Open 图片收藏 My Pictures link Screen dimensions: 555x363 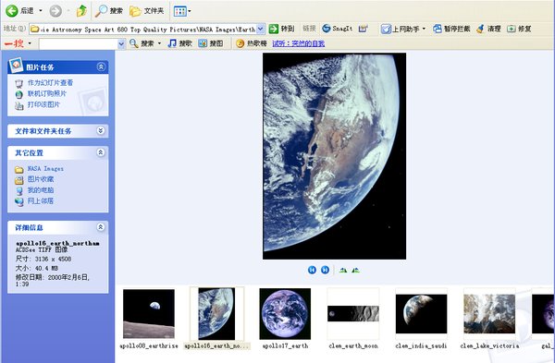(x=41, y=179)
